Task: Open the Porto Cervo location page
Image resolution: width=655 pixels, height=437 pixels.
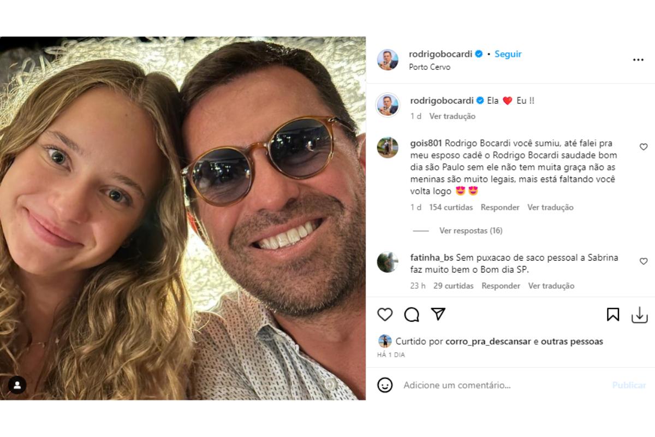Action: pos(431,67)
